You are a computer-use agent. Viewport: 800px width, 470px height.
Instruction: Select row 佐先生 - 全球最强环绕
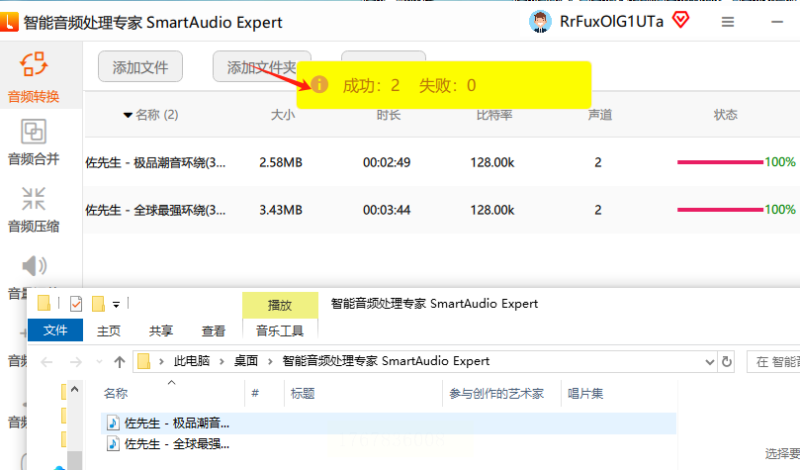[x=442, y=210]
